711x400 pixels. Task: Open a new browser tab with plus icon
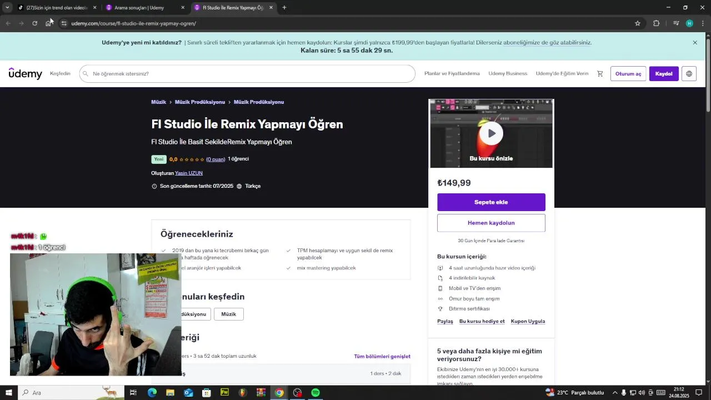pyautogui.click(x=284, y=8)
